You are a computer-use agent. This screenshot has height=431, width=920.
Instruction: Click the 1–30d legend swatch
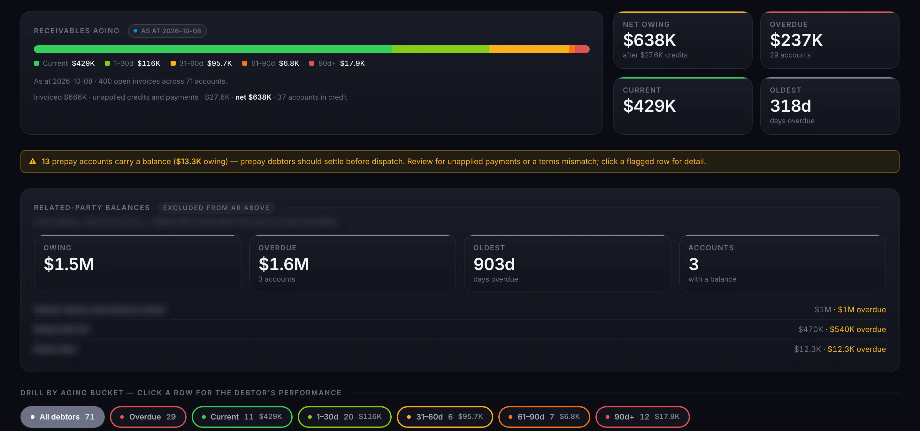coord(107,63)
